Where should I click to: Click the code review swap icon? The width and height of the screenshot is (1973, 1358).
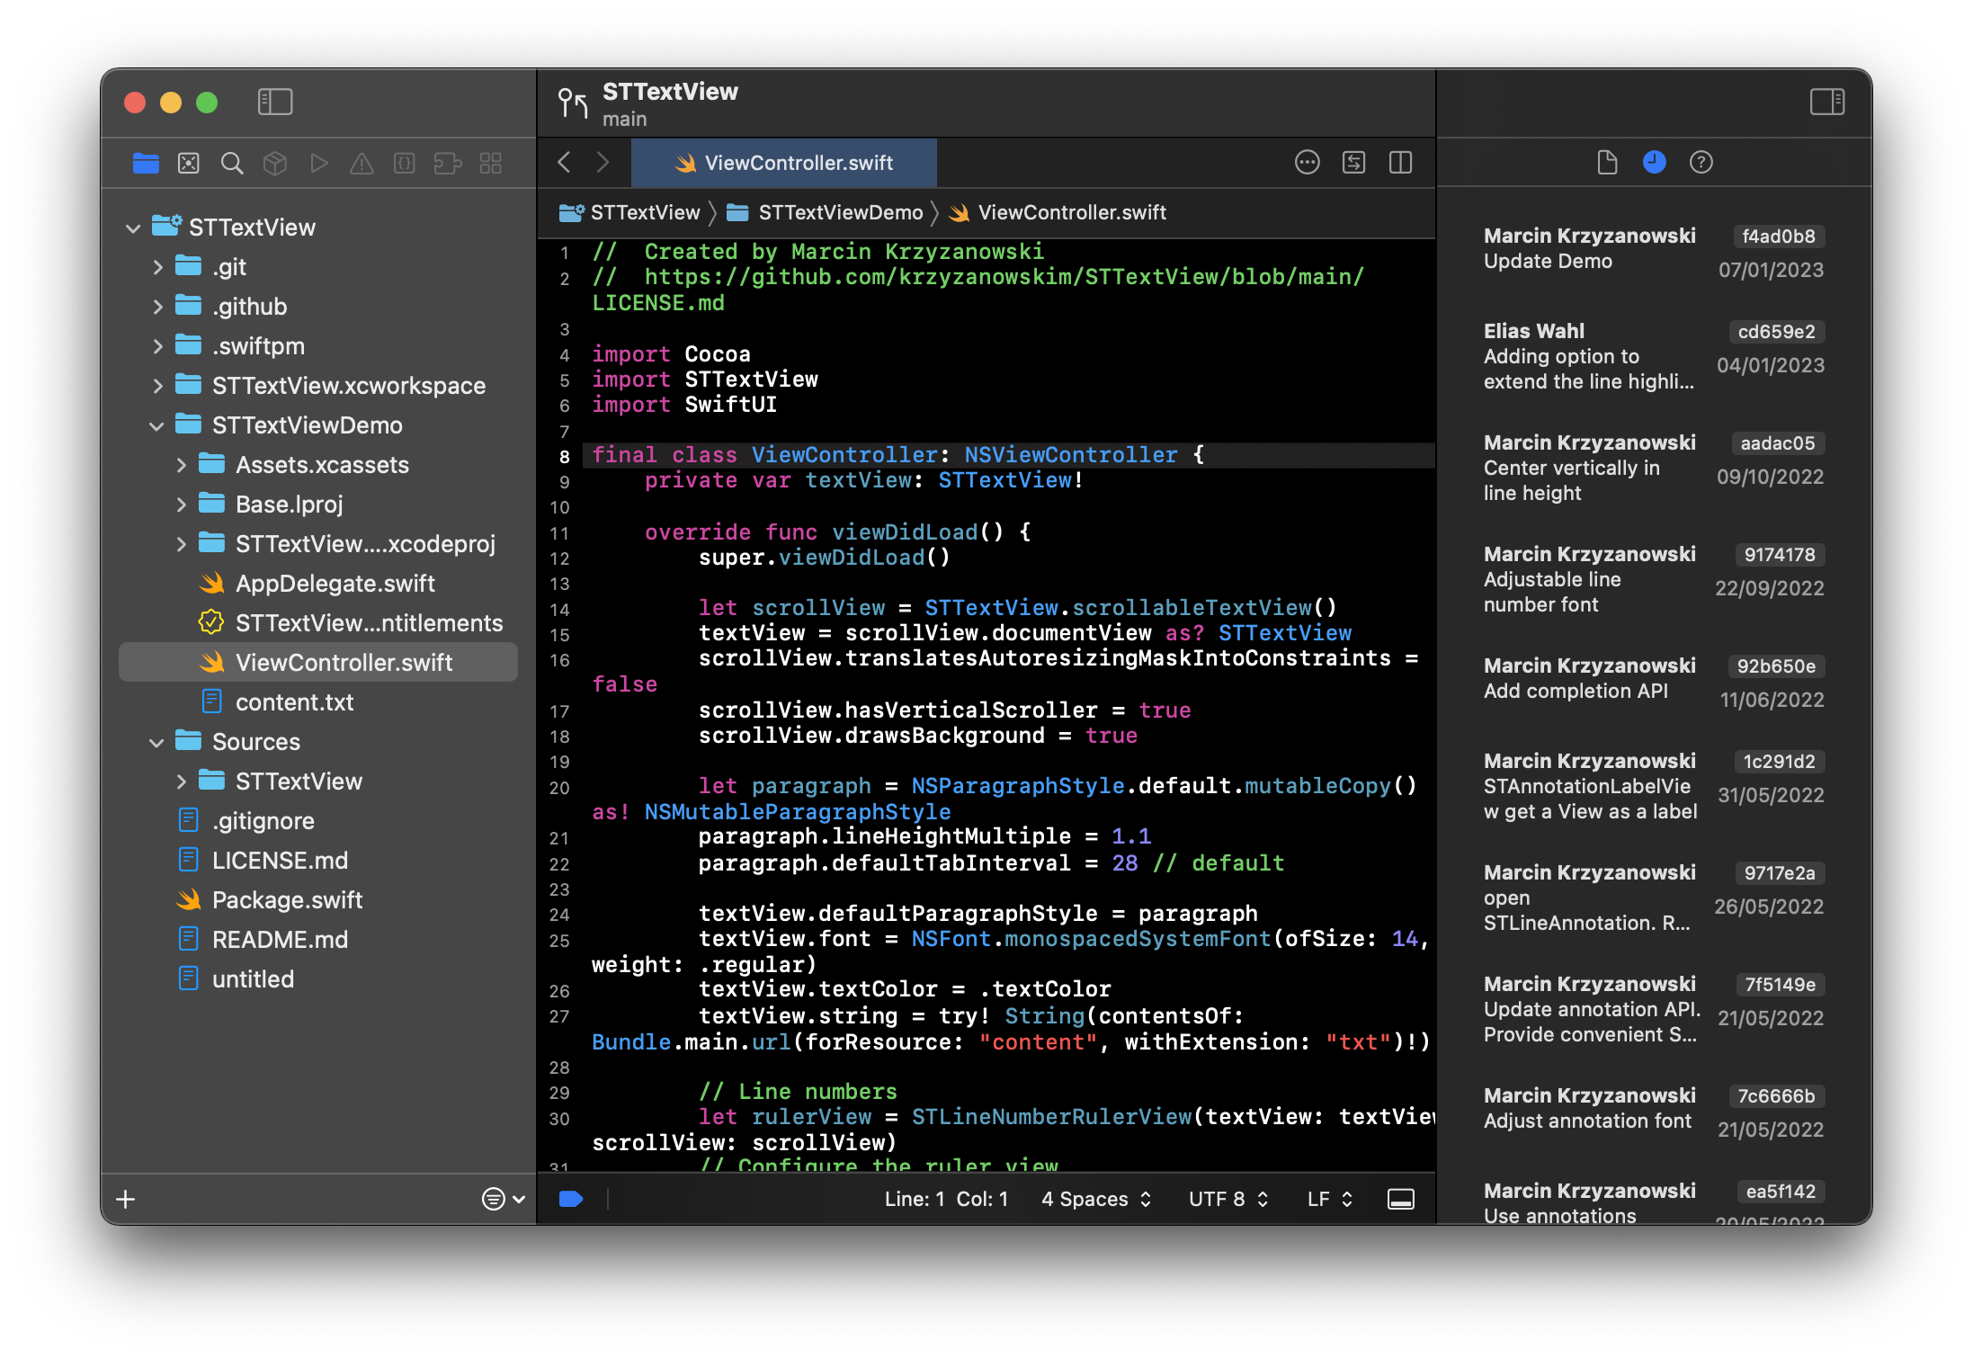(x=1354, y=162)
